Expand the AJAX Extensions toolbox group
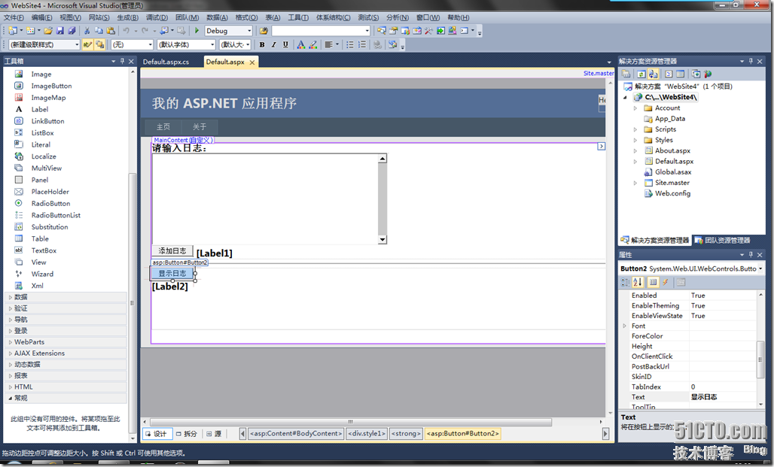The width and height of the screenshot is (774, 467). (11, 353)
